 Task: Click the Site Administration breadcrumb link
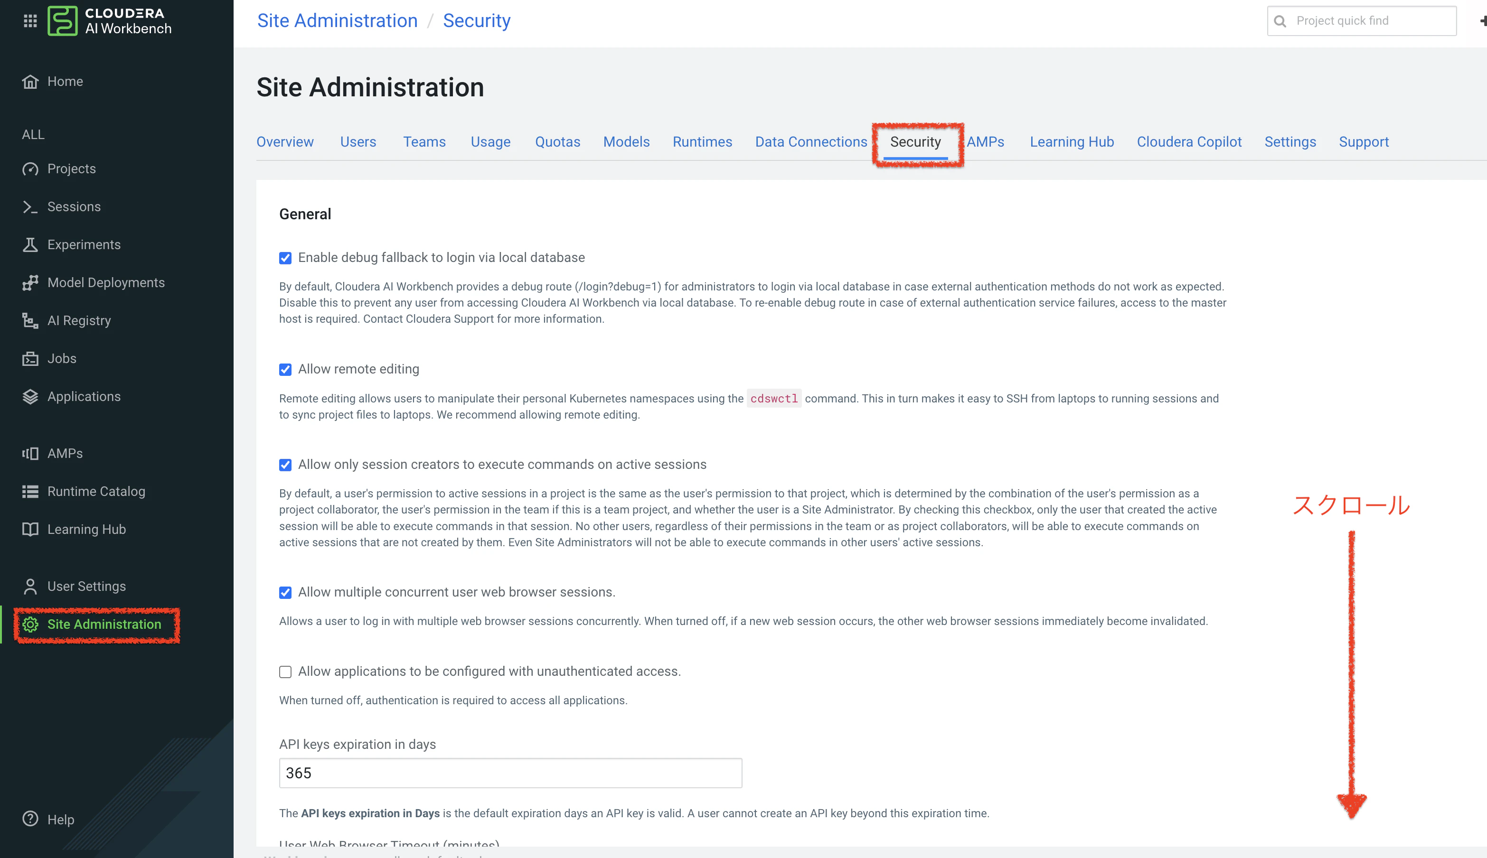click(337, 20)
